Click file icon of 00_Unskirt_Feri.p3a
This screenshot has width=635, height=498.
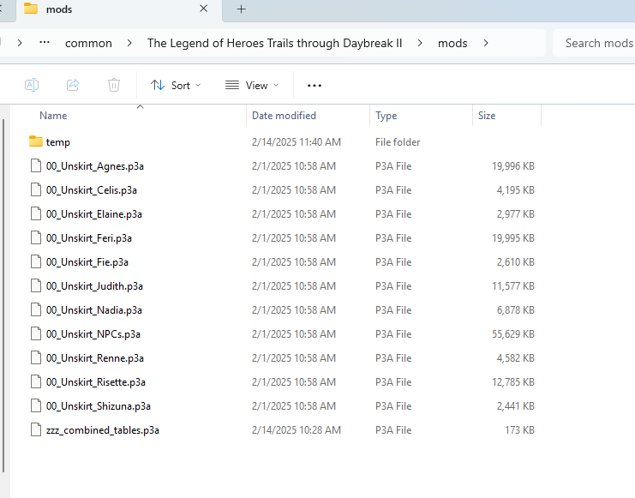[36, 237]
